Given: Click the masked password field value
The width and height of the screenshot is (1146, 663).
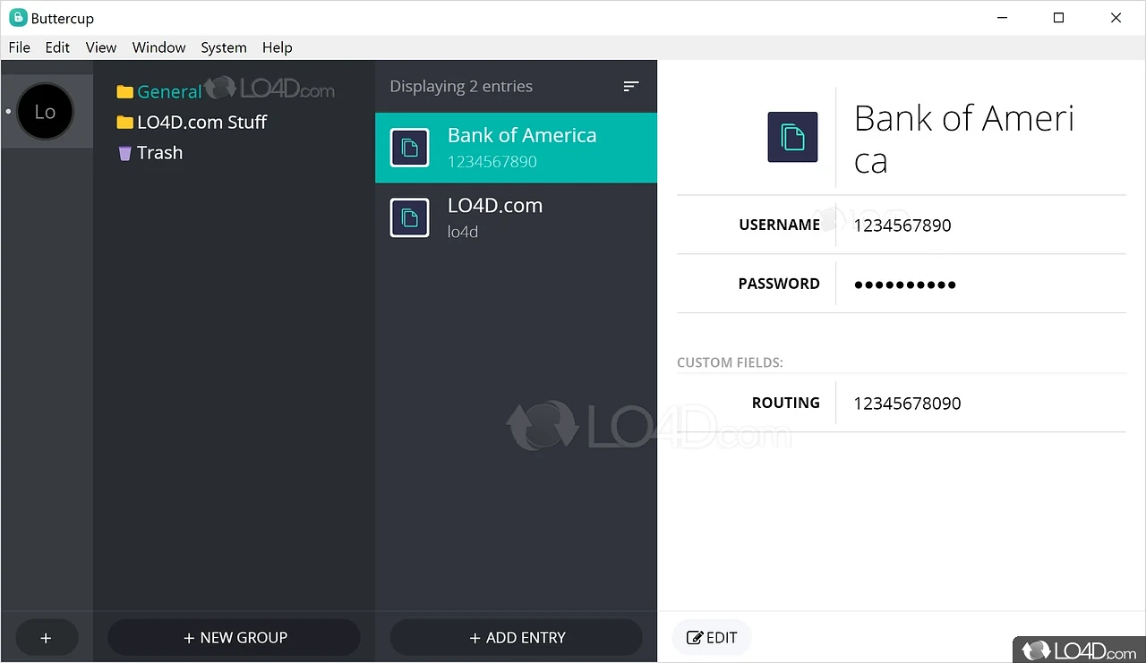Looking at the screenshot, I should click(904, 285).
